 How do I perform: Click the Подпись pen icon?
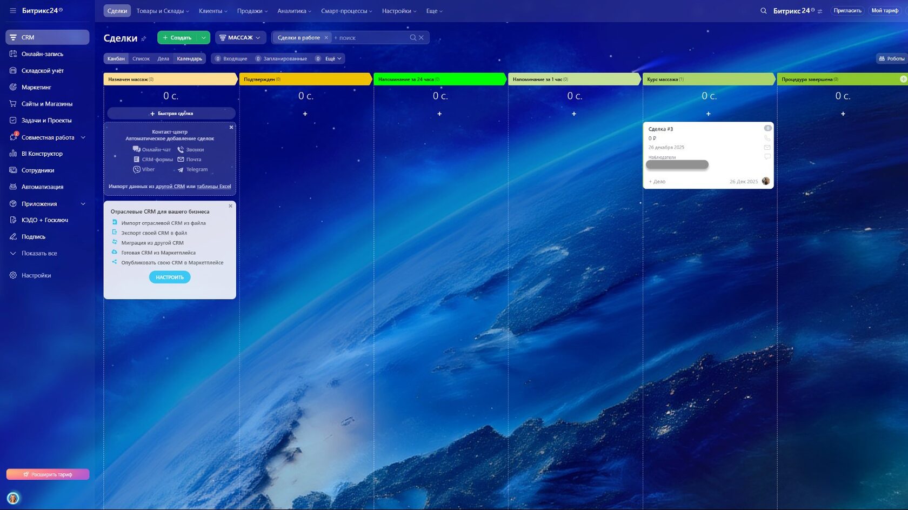(x=13, y=237)
